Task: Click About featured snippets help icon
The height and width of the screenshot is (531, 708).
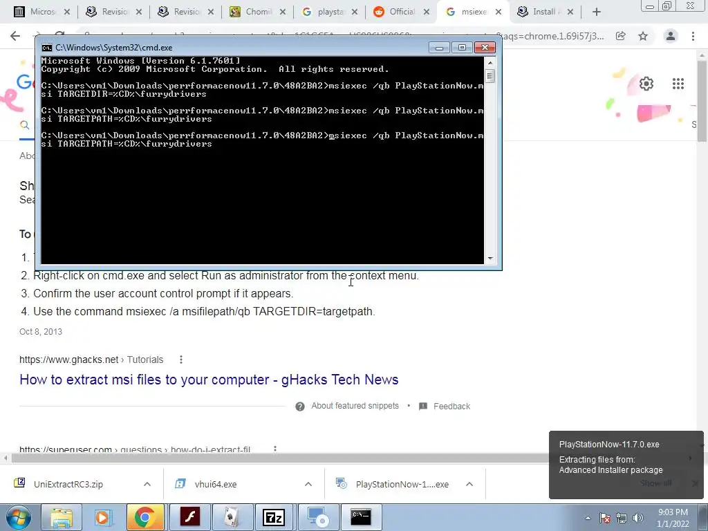Action: pos(300,407)
